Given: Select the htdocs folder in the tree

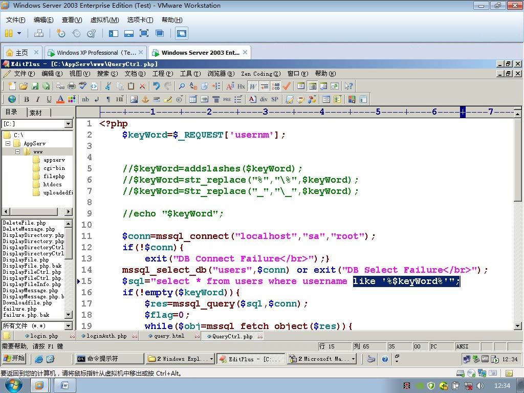Looking at the screenshot, I should click(53, 184).
